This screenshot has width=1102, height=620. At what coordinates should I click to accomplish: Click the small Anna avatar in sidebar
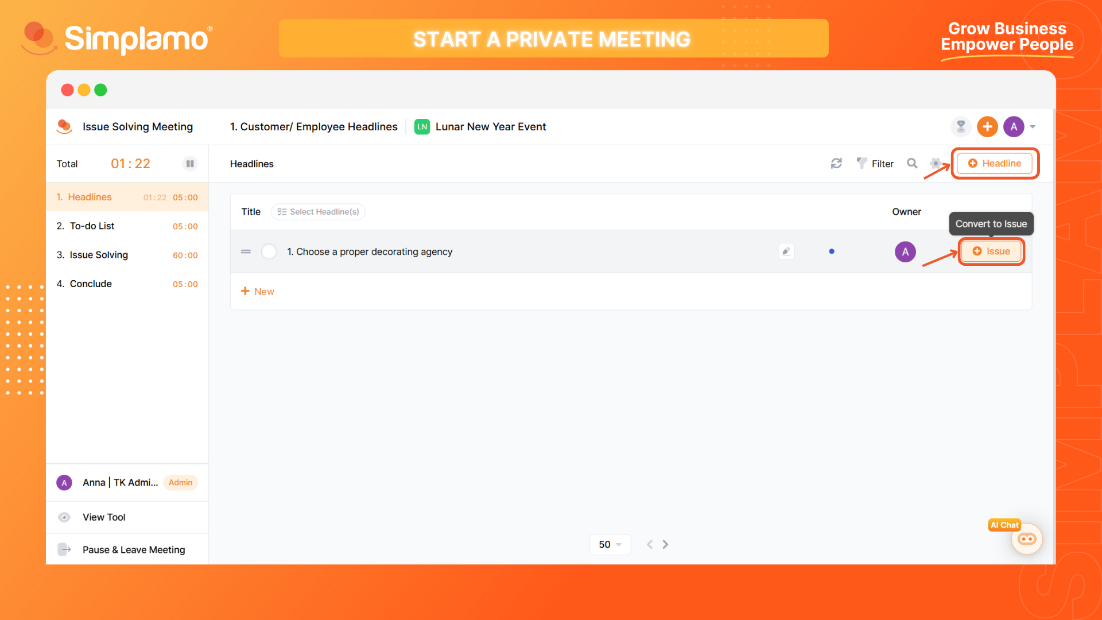pyautogui.click(x=64, y=483)
